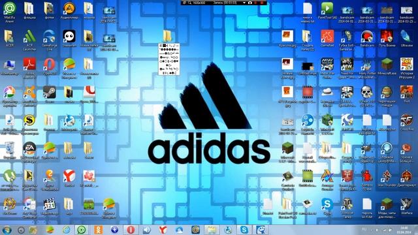Click the volume icon in system tray
Viewport: 418px width, 235px height.
(377, 230)
